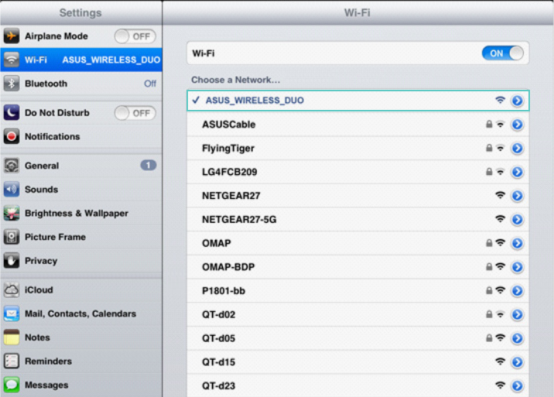The image size is (554, 397).
Task: Select Picture Frame in the sidebar
Action: [81, 237]
